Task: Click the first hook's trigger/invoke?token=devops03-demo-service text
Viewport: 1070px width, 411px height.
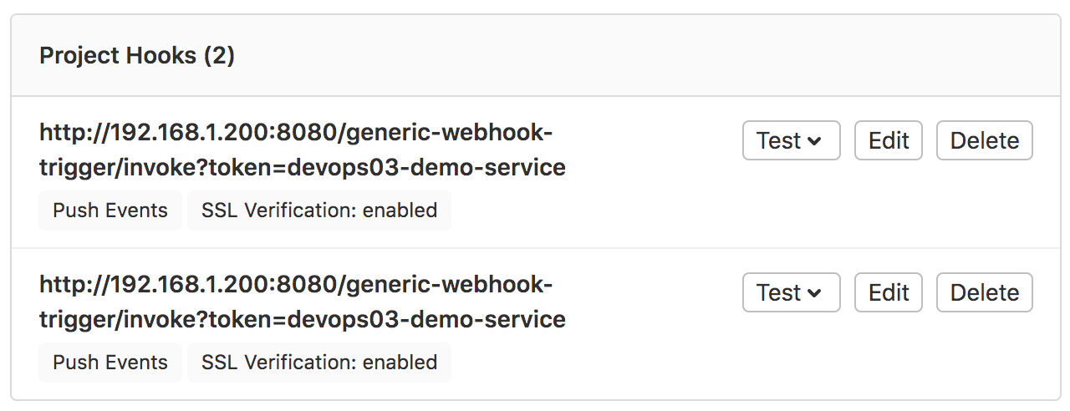Action: [x=303, y=168]
